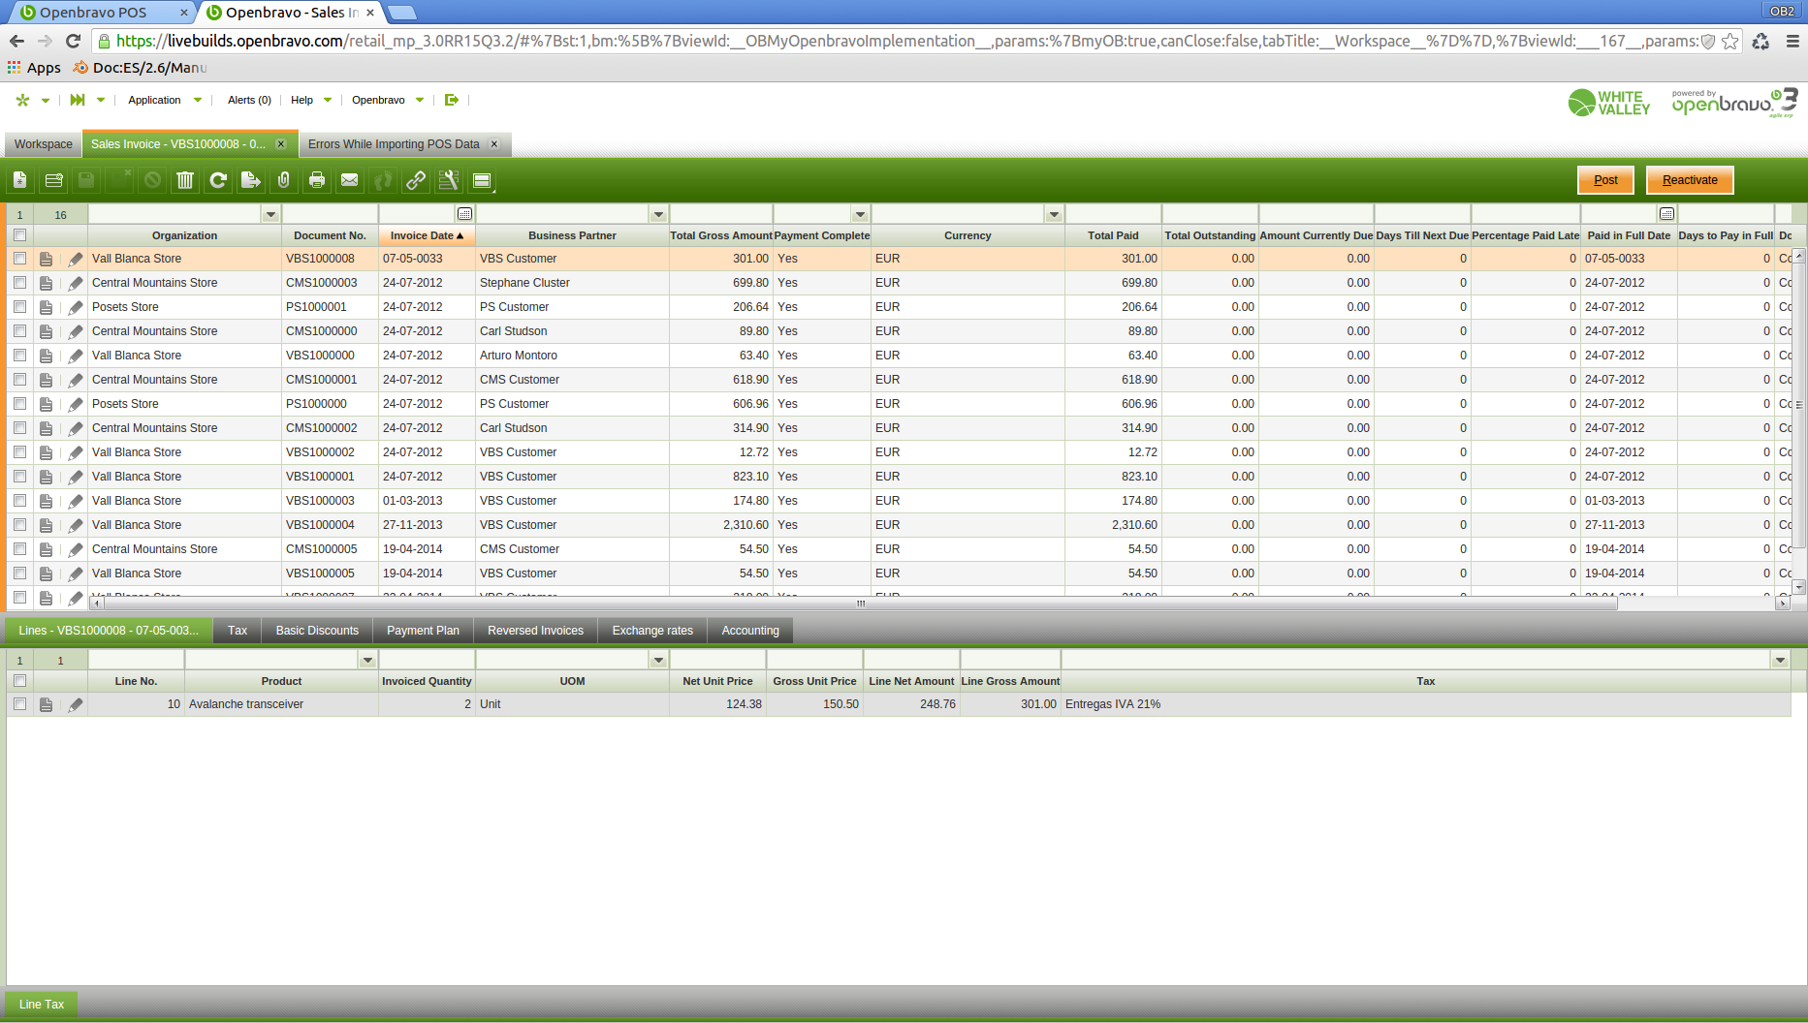Click the printer icon in the toolbar
This screenshot has height=1023, width=1808.
click(316, 180)
